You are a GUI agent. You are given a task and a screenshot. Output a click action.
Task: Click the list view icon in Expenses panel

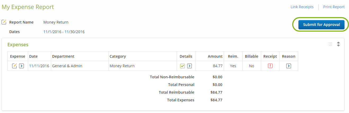(330, 44)
